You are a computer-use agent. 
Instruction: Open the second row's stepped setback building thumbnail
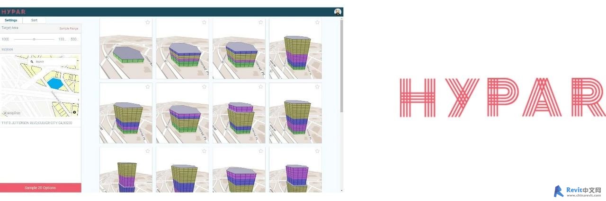click(239, 113)
